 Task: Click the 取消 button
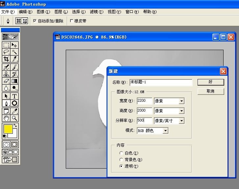211,91
